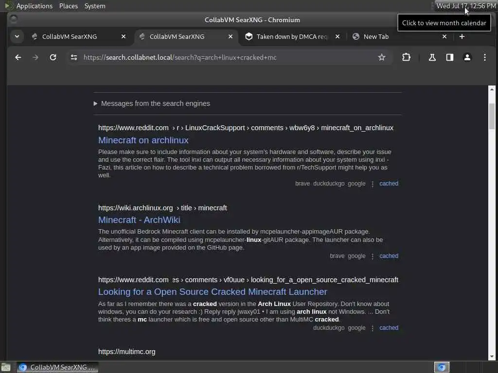Reload the current search page
Screen dimensions: 498x373
[53, 57]
